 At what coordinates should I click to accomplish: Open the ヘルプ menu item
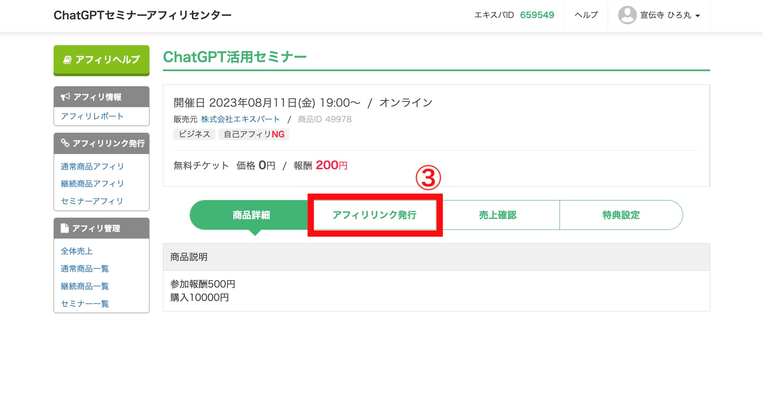pos(586,15)
